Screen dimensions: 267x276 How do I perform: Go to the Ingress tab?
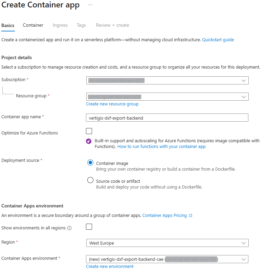point(60,25)
